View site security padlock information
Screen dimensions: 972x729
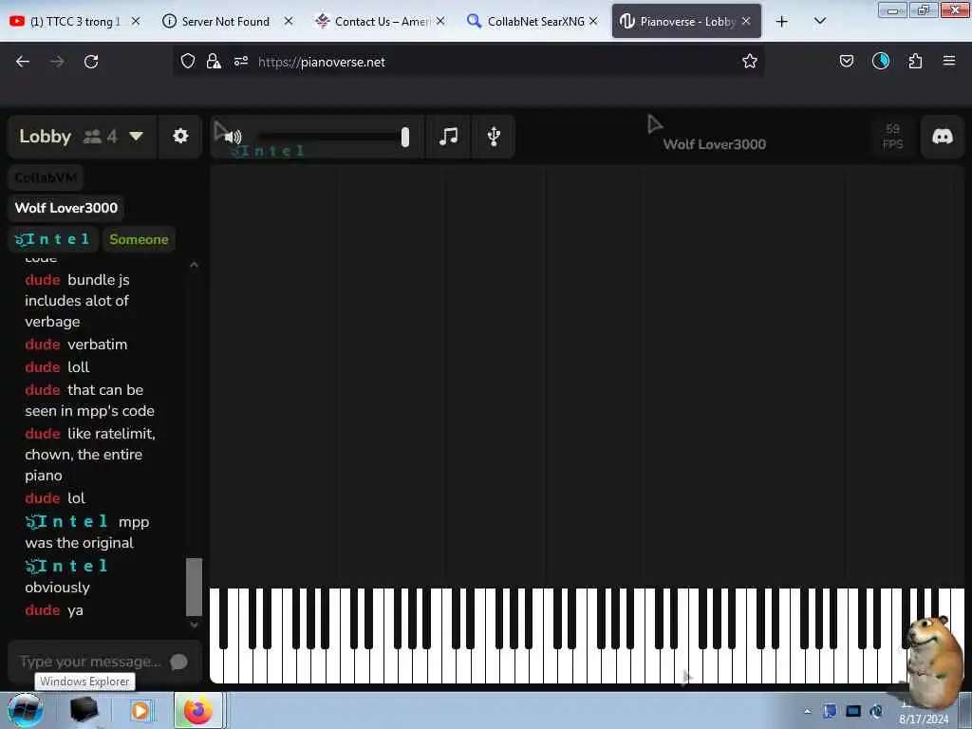tap(214, 62)
